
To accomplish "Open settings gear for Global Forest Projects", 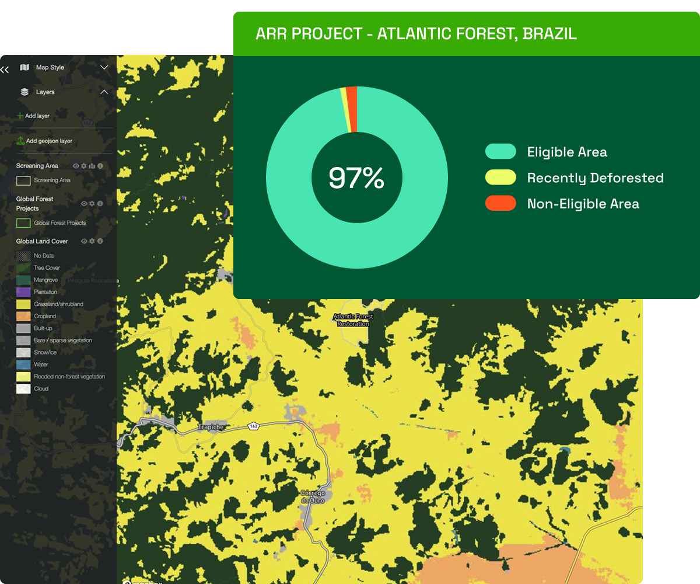I will point(92,204).
